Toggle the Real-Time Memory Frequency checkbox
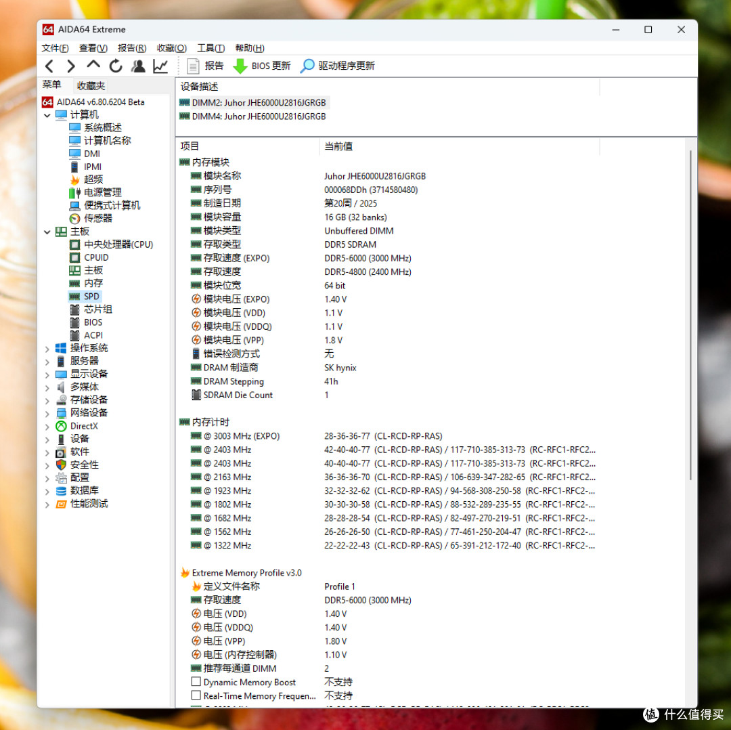This screenshot has width=731, height=730. pos(196,695)
